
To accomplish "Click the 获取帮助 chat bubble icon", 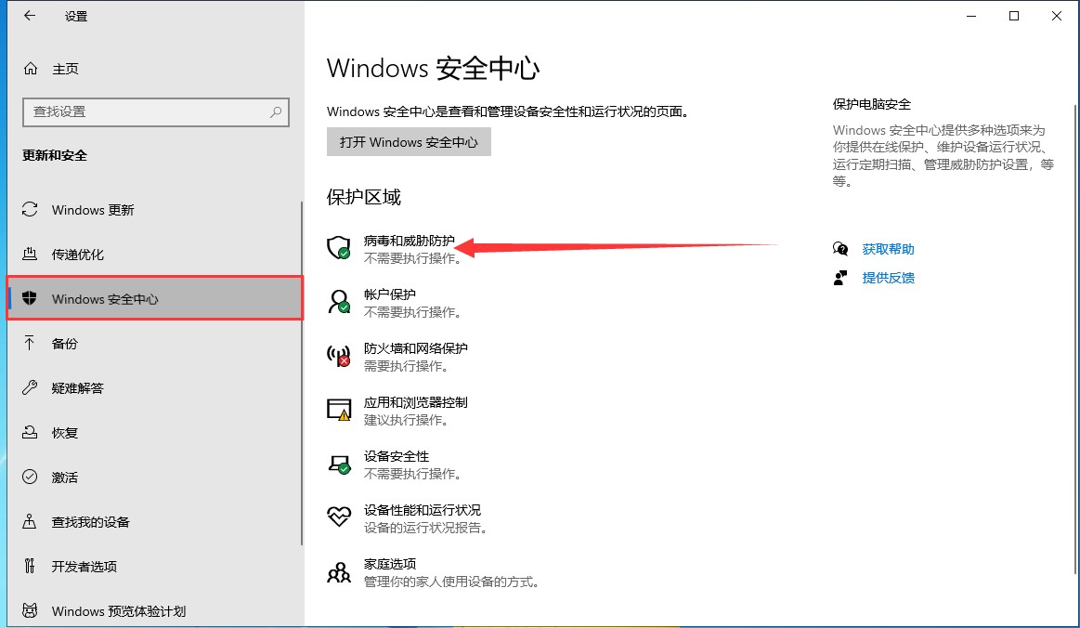I will (840, 249).
